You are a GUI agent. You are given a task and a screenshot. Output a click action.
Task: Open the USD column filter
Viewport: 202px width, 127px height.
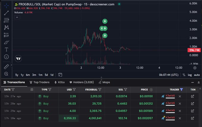click(x=74, y=89)
